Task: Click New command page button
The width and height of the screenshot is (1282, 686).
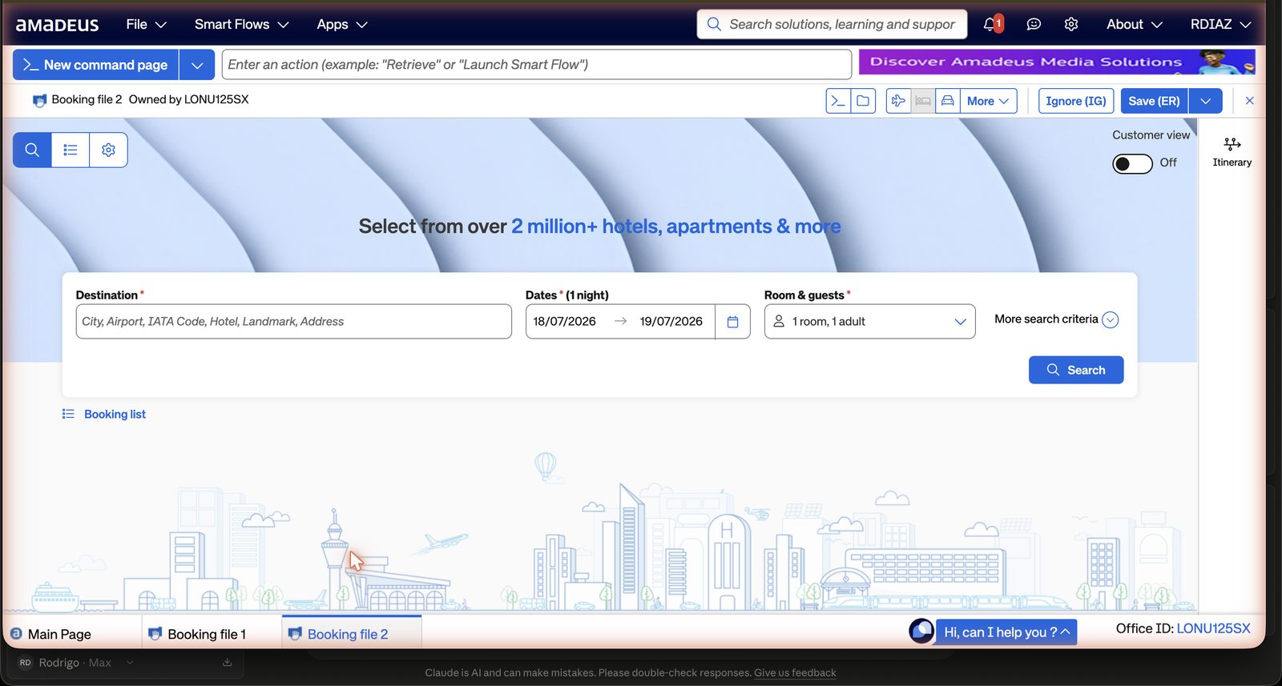Action: [95, 65]
